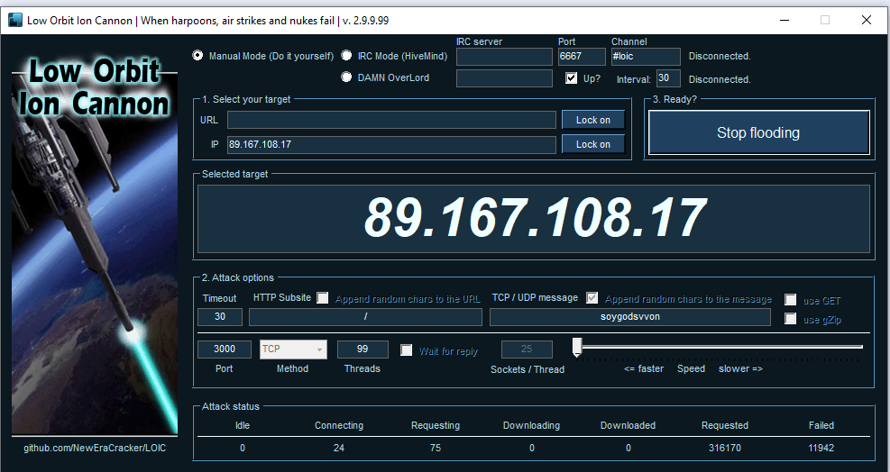The width and height of the screenshot is (890, 472).
Task: Click the LOIC app icon in title bar
Action: [14, 20]
